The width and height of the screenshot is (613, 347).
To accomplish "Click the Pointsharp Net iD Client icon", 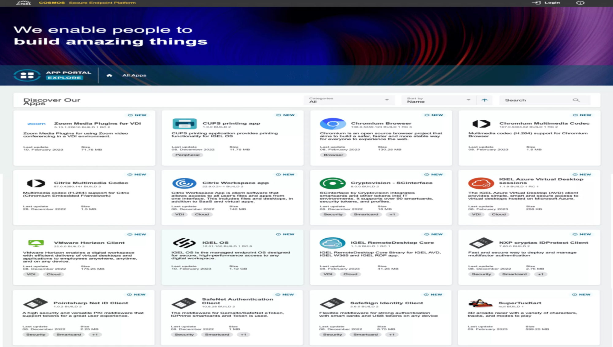I will point(36,303).
